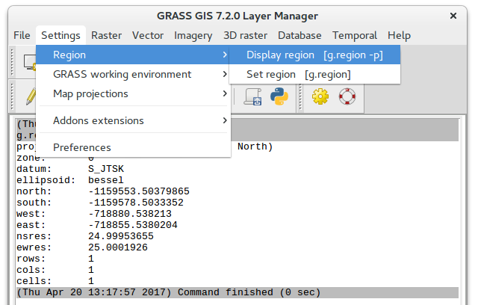Expand Map projections submenu
Screen dimensions: 478x305
click(x=133, y=93)
